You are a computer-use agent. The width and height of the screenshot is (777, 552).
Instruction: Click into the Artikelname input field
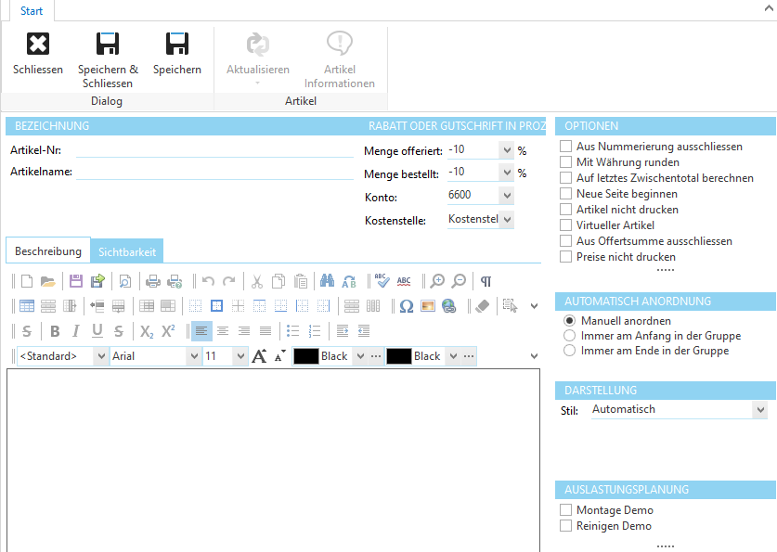pyautogui.click(x=214, y=172)
